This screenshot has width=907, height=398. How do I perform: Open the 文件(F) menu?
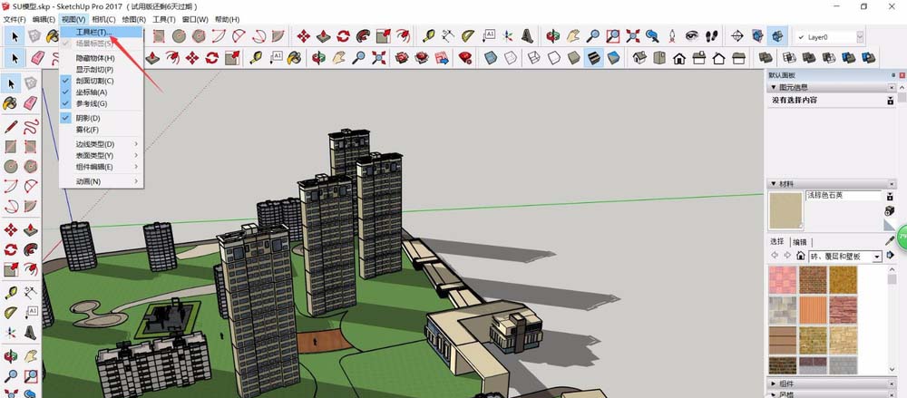coord(15,20)
